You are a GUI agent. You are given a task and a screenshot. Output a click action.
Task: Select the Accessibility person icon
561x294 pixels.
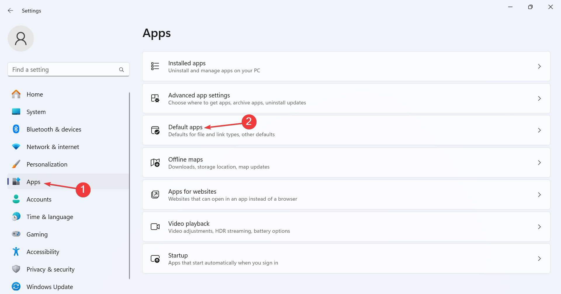coord(16,251)
